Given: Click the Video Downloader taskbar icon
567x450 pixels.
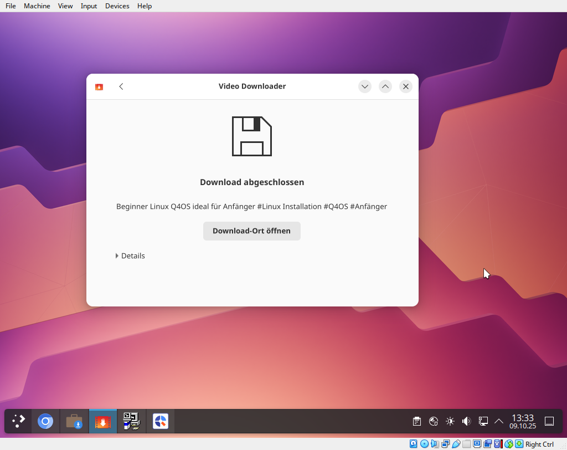Looking at the screenshot, I should (x=103, y=421).
